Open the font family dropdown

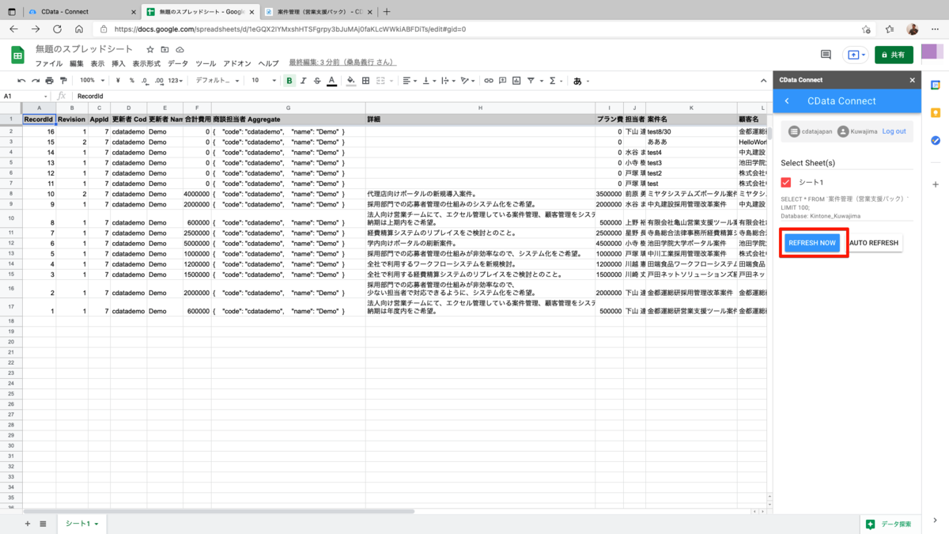tap(217, 81)
